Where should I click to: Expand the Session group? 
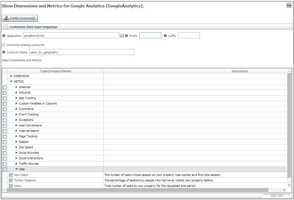[x=16, y=142]
